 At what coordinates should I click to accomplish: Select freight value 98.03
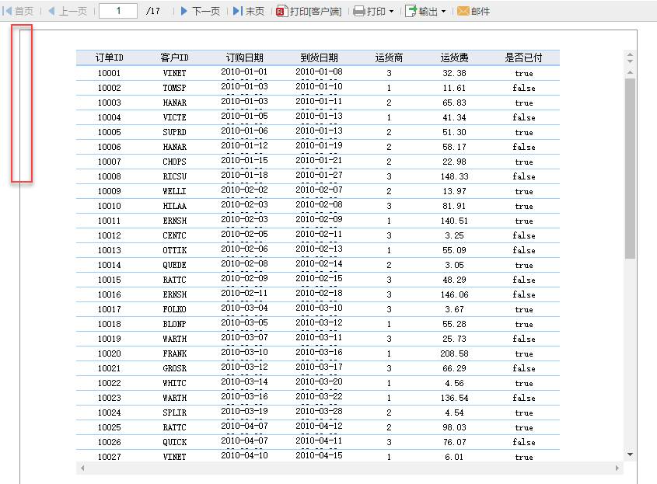pos(454,427)
